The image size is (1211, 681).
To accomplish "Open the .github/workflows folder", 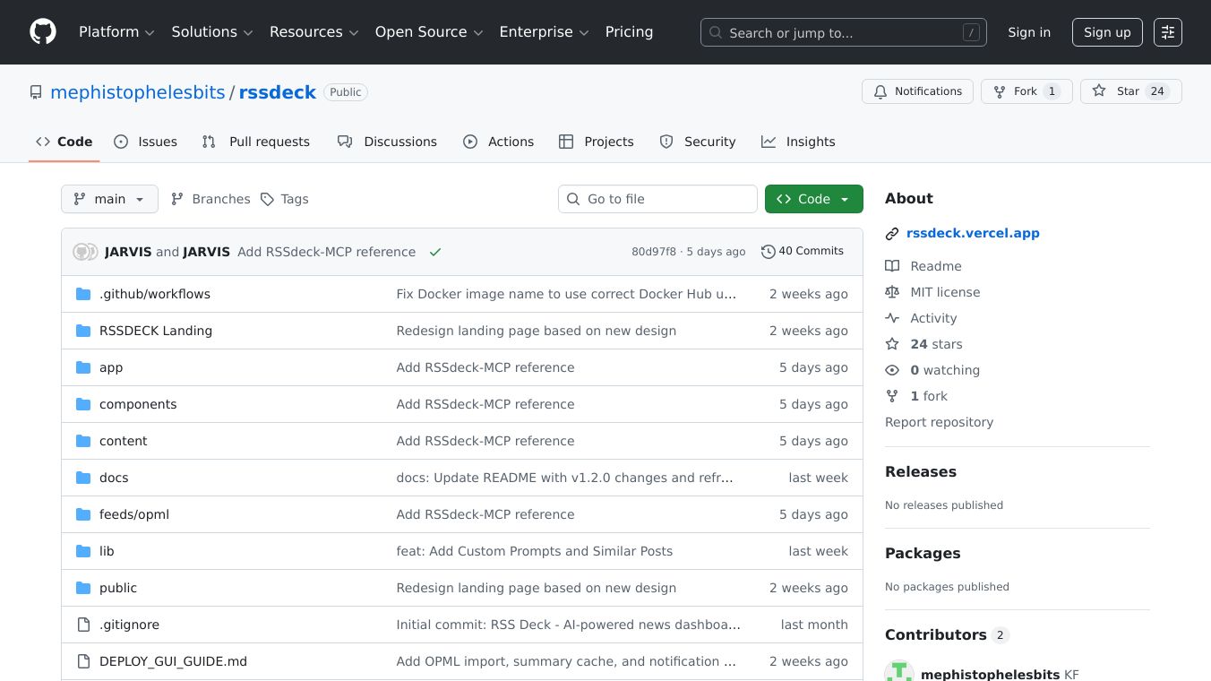I will (155, 294).
